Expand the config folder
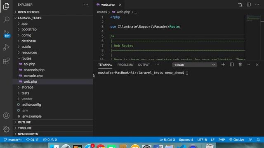Viewport: 264px width, 148px height. (53, 35)
